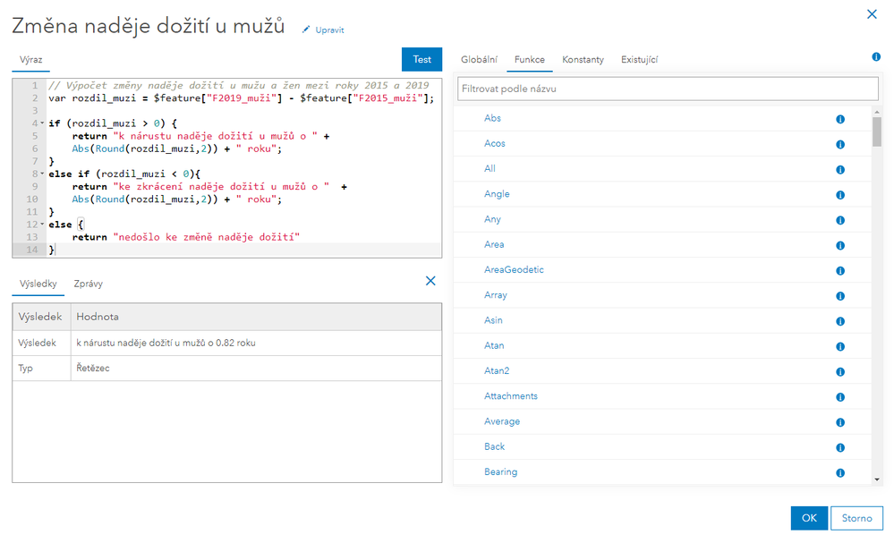894x543 pixels.
Task: Cancel with the Storno button
Action: point(856,518)
